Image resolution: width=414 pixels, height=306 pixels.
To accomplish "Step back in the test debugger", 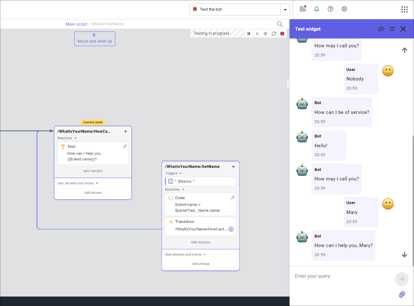I will coord(249,33).
